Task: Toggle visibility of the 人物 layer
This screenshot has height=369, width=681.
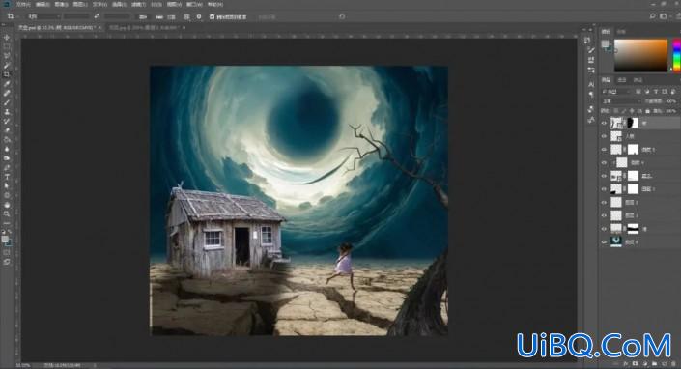Action: (x=604, y=136)
